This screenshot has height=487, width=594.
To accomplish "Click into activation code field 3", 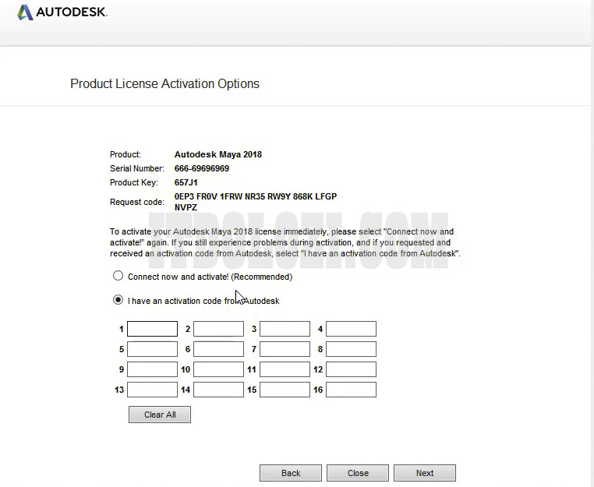I will click(285, 329).
